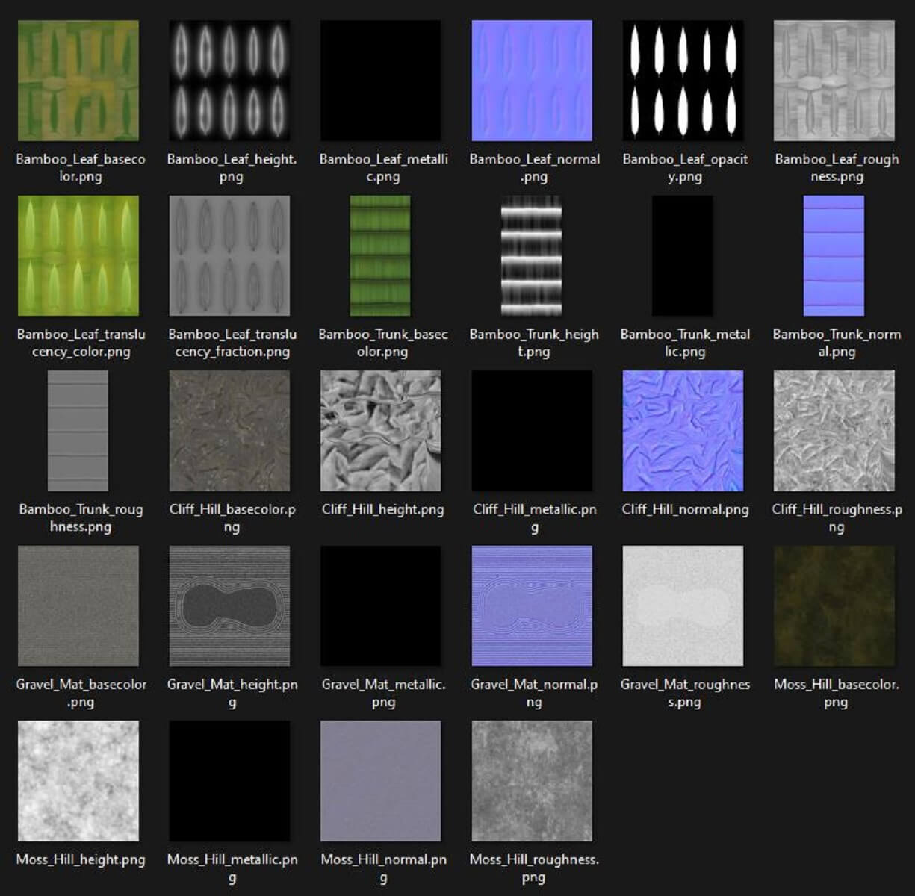Select the Bamboo_Leaf_roughness.png image
This screenshot has height=896, width=915.
tap(834, 81)
